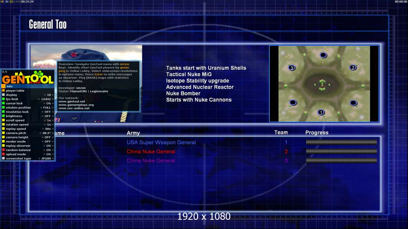Click the map preview thumbnail

pos(324,84)
